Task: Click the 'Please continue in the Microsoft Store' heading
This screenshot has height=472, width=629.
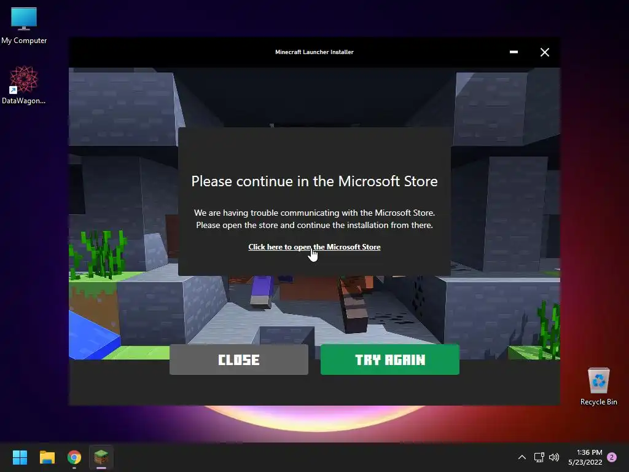Action: pos(314,181)
